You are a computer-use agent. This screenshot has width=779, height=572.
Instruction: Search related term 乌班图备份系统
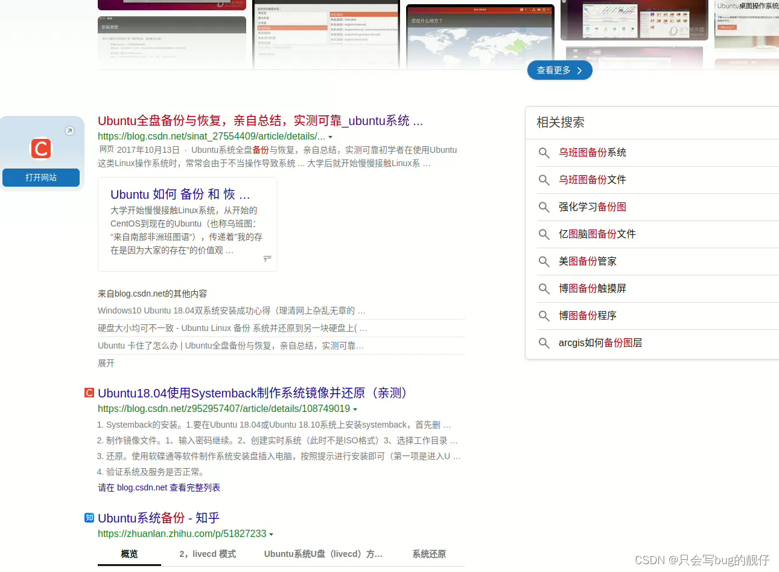[x=592, y=152]
